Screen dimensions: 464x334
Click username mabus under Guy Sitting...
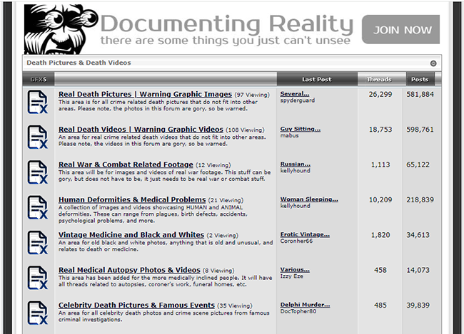click(289, 135)
